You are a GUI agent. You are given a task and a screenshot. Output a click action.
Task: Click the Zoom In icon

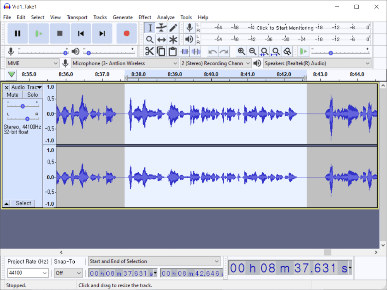point(241,51)
